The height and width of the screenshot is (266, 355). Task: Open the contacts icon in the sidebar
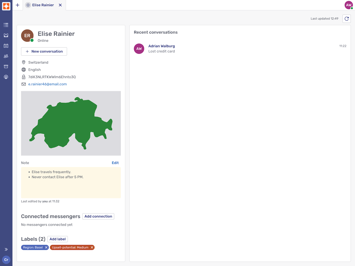[6, 56]
